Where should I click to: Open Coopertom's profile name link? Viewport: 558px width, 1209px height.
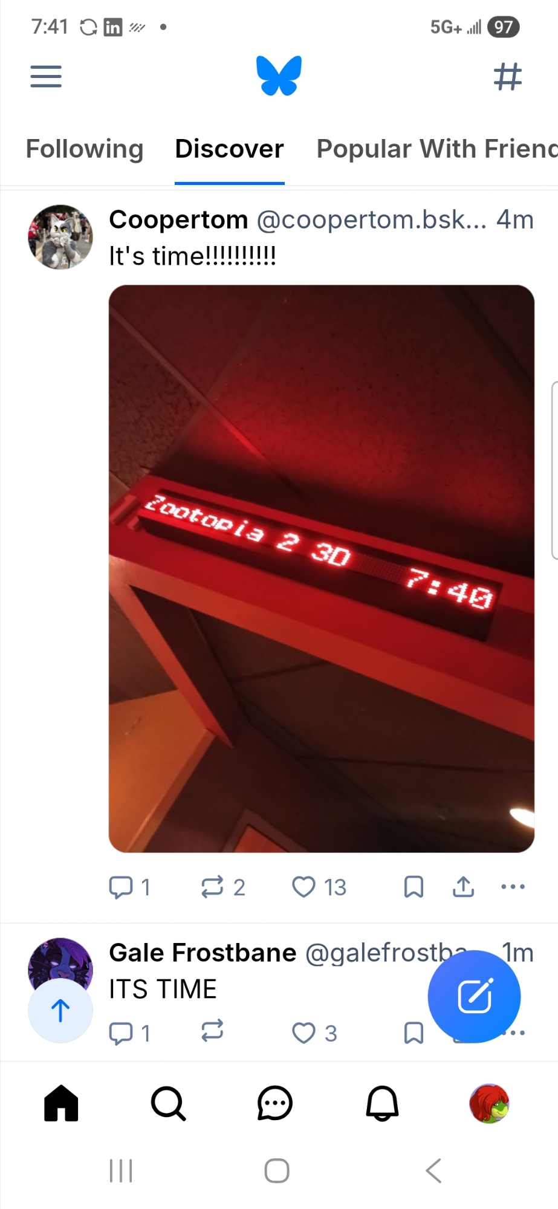click(178, 219)
